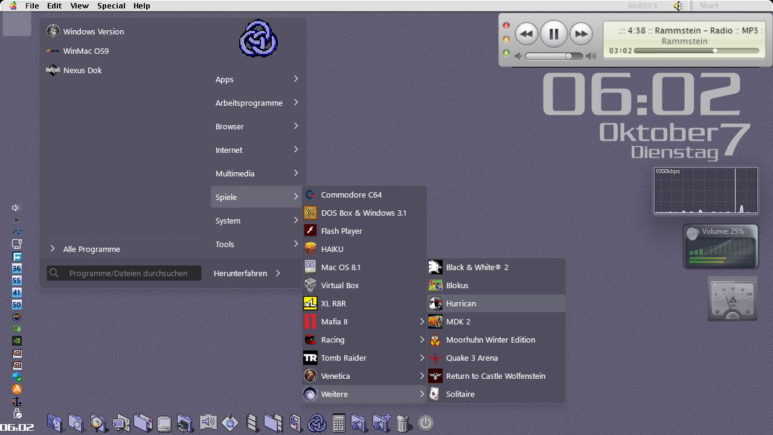773x435 pixels.
Task: Pause the Rammstein track in the player
Action: pyautogui.click(x=553, y=34)
